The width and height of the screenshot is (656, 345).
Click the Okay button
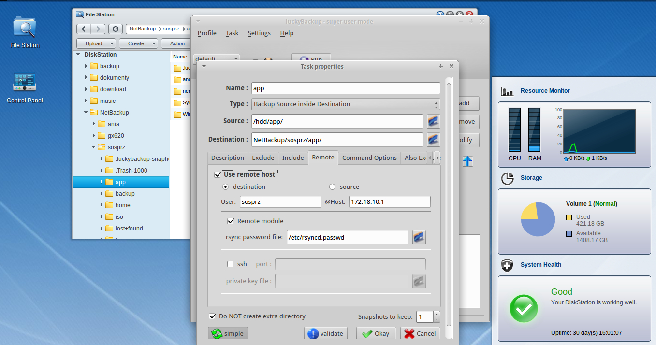click(x=376, y=333)
